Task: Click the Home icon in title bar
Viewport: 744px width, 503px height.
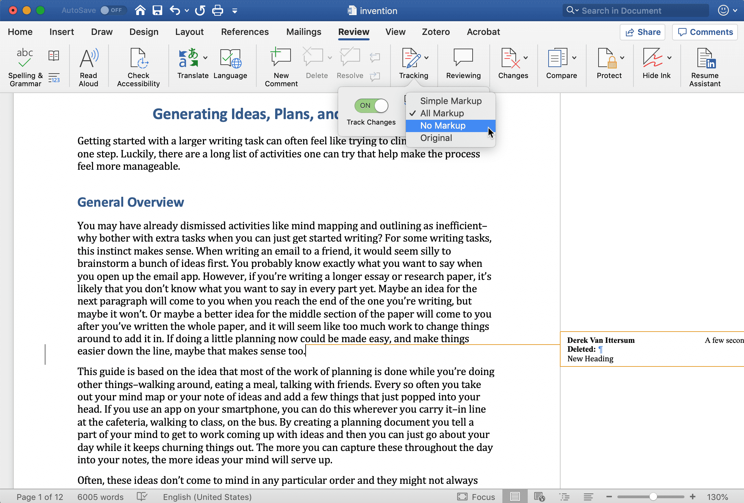Action: tap(140, 10)
